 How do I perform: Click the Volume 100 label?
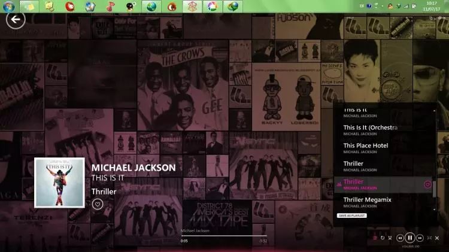tap(411, 246)
